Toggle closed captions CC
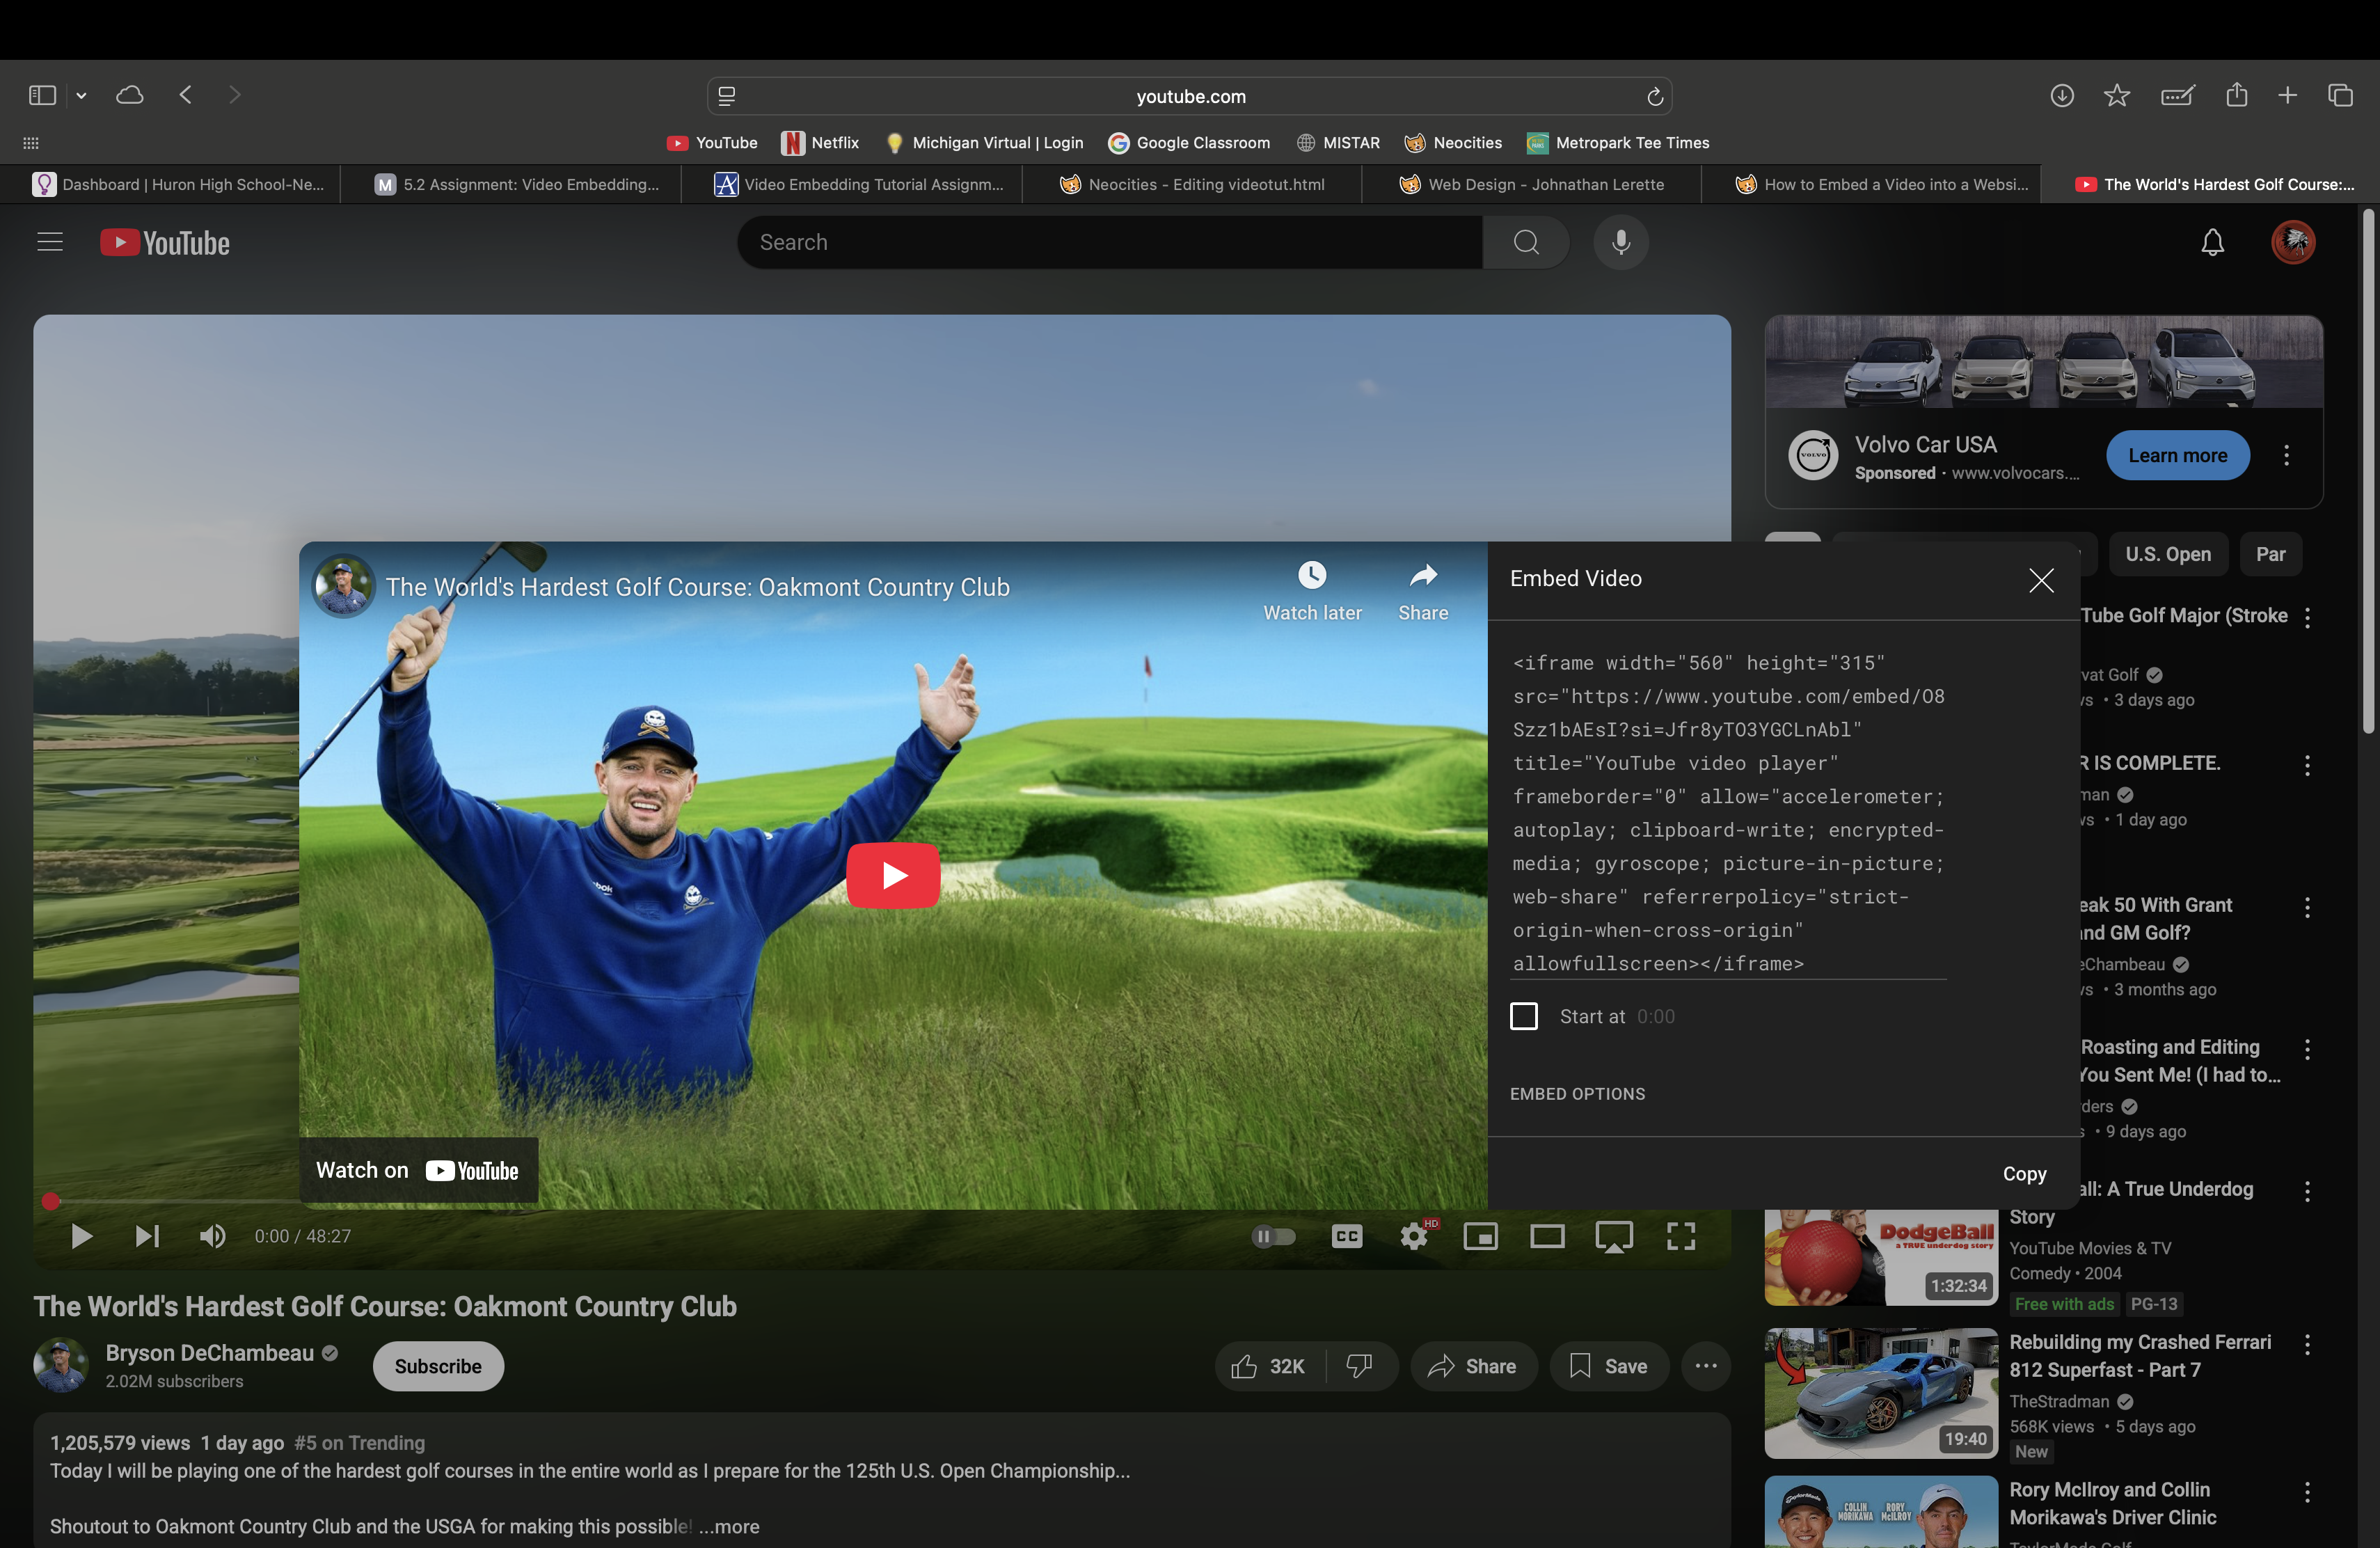Screen dimensions: 2380x1548 [x=1347, y=1236]
